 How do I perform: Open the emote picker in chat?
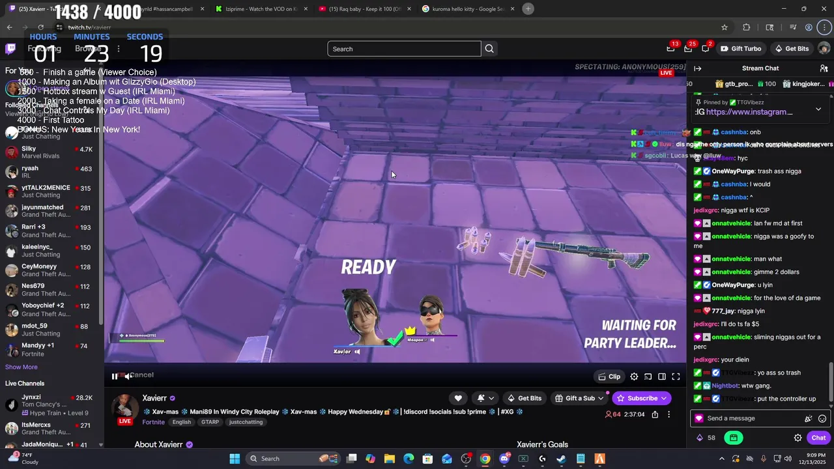click(x=822, y=419)
